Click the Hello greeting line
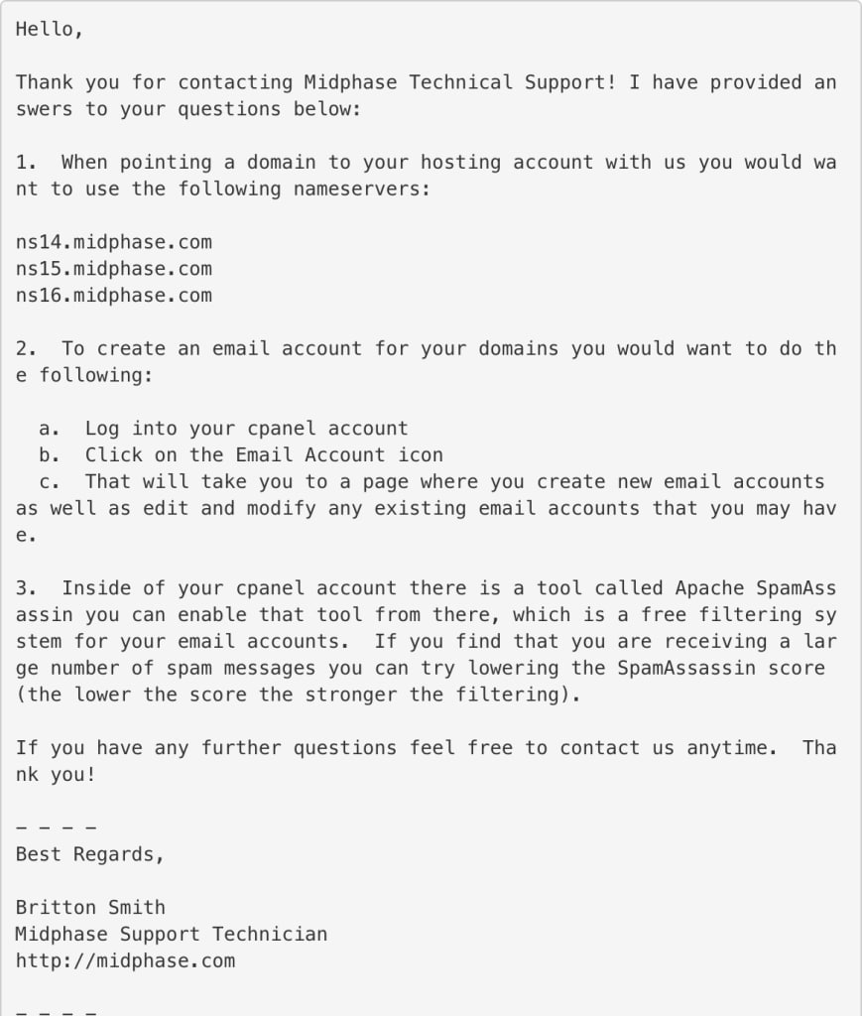The image size is (862, 1016). (x=50, y=30)
